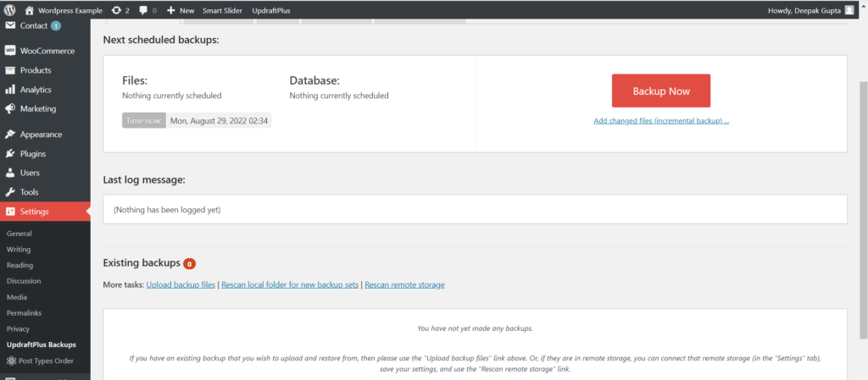Screen dimensions: 868x380
Task: Open Howdy, Deepak Gupta account menu
Action: click(810, 10)
